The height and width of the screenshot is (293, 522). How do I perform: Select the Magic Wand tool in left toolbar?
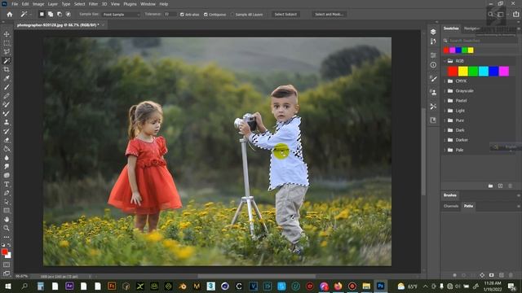coord(7,61)
